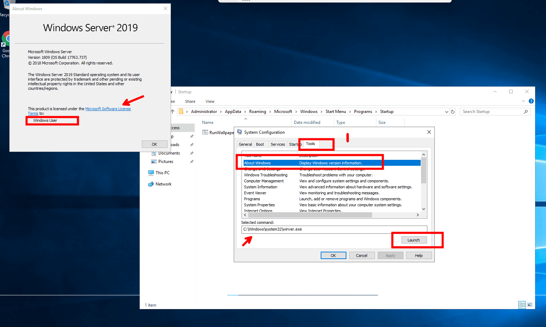This screenshot has height=327, width=546.
Task: Switch to the large thumbnails view icon
Action: coord(530,305)
